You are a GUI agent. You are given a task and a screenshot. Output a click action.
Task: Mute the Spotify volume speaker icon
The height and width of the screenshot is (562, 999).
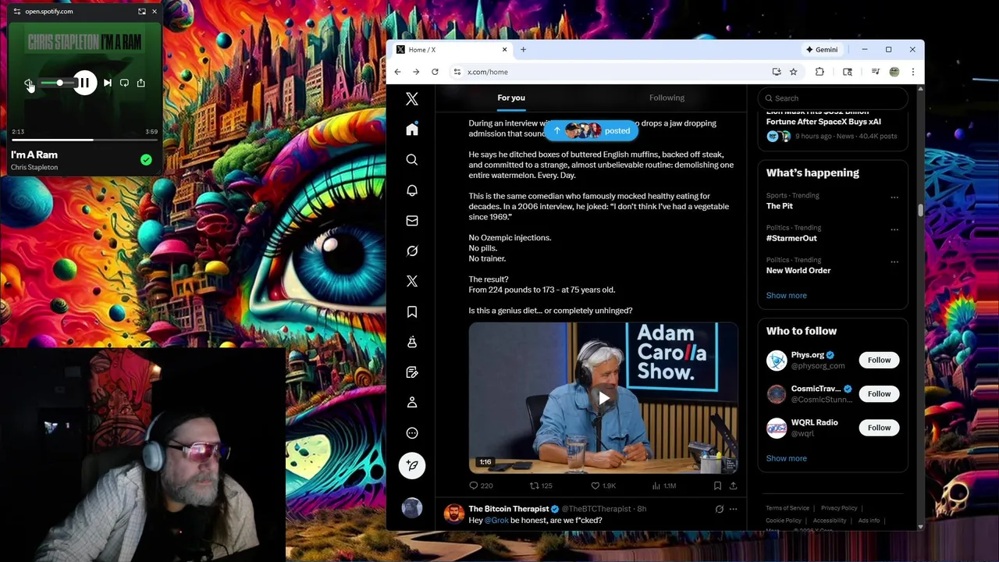coord(28,83)
